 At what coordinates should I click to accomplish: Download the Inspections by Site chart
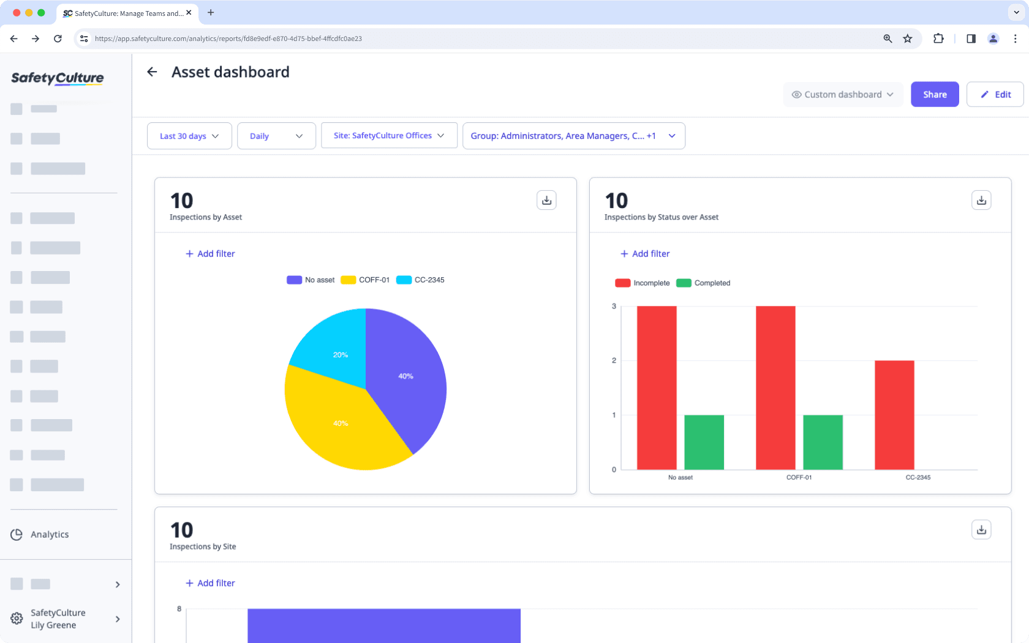click(981, 529)
